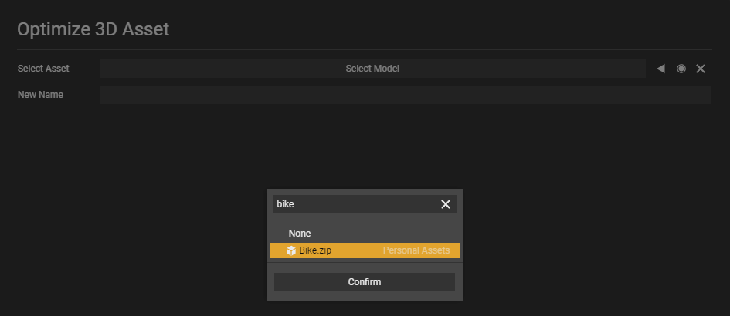The image size is (730, 316).
Task: Click the 'Optimize 3D Asset' heading
Action: 93,29
